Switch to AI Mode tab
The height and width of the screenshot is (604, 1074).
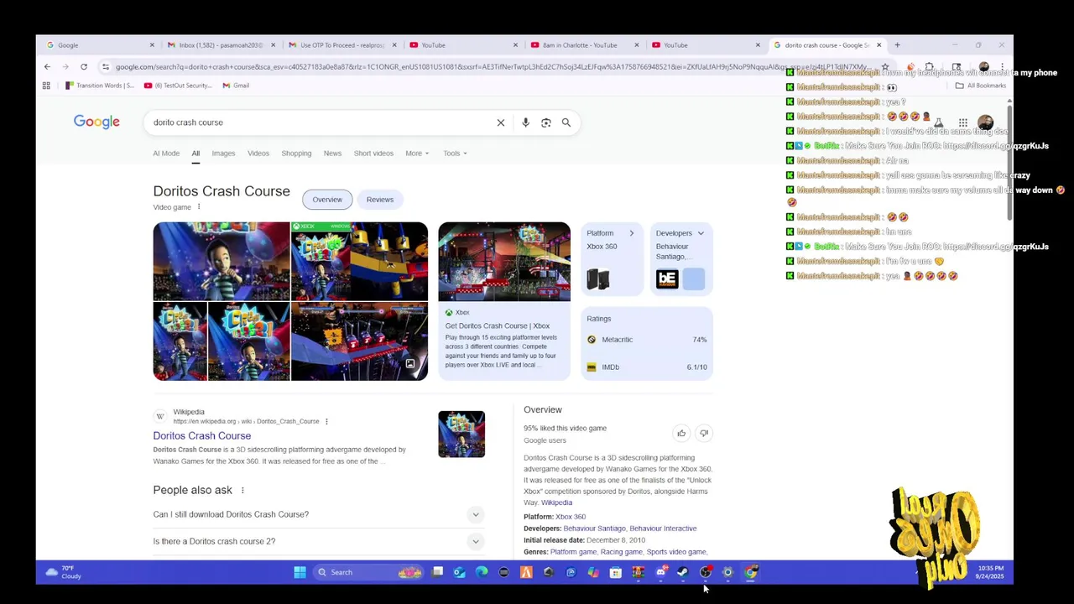tap(166, 154)
